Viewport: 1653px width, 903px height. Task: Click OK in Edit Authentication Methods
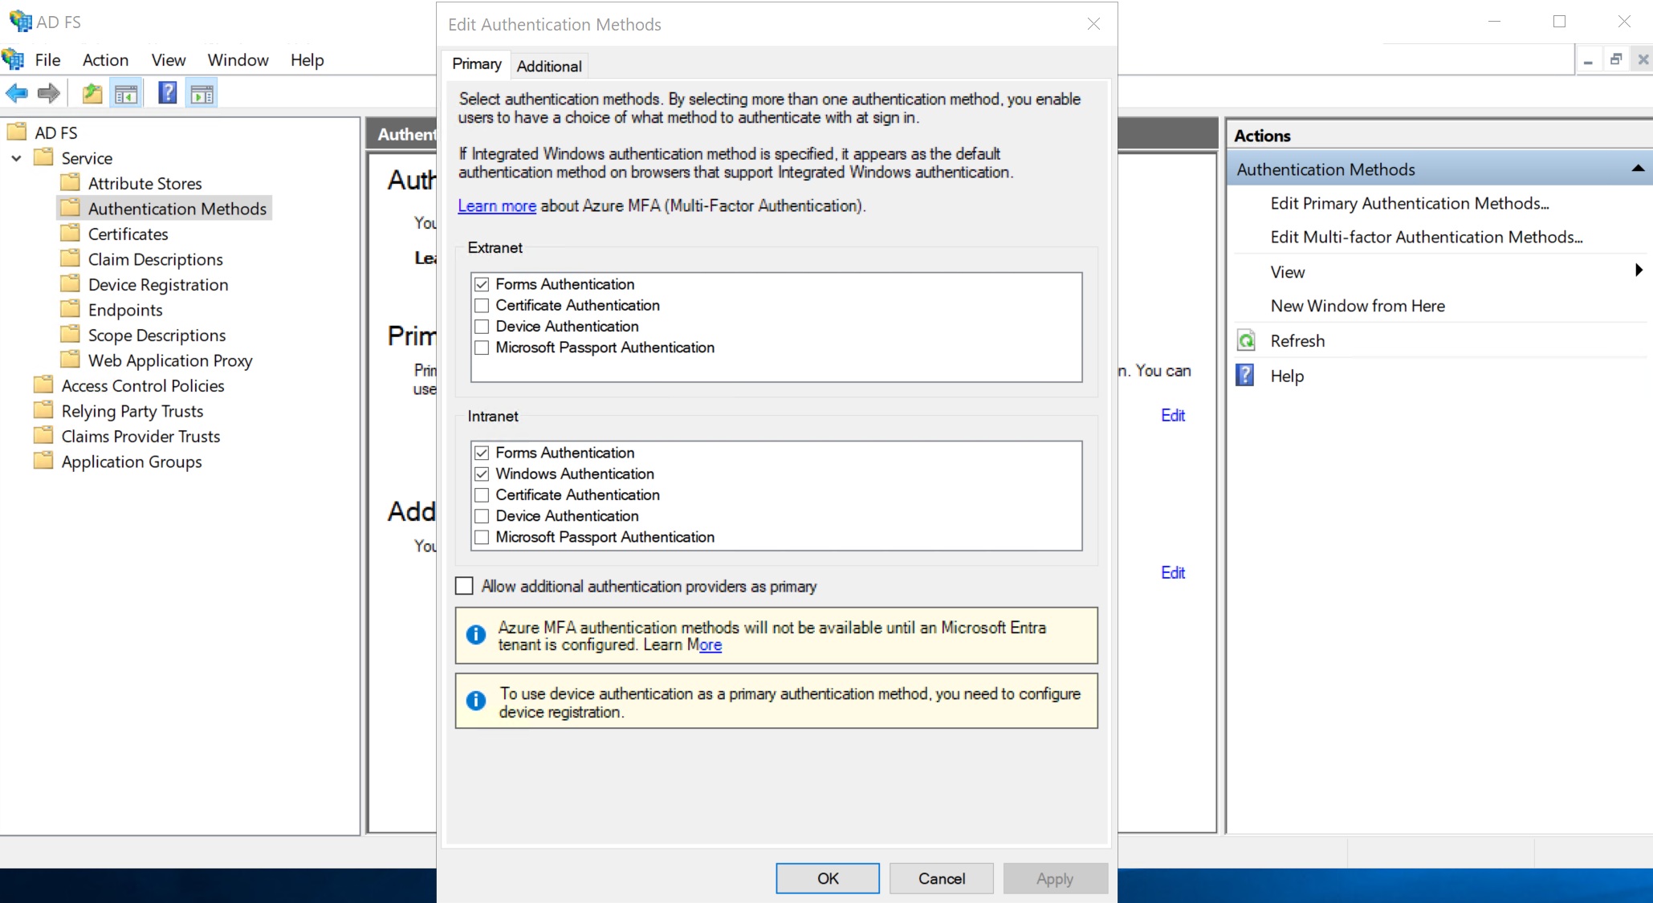tap(828, 878)
